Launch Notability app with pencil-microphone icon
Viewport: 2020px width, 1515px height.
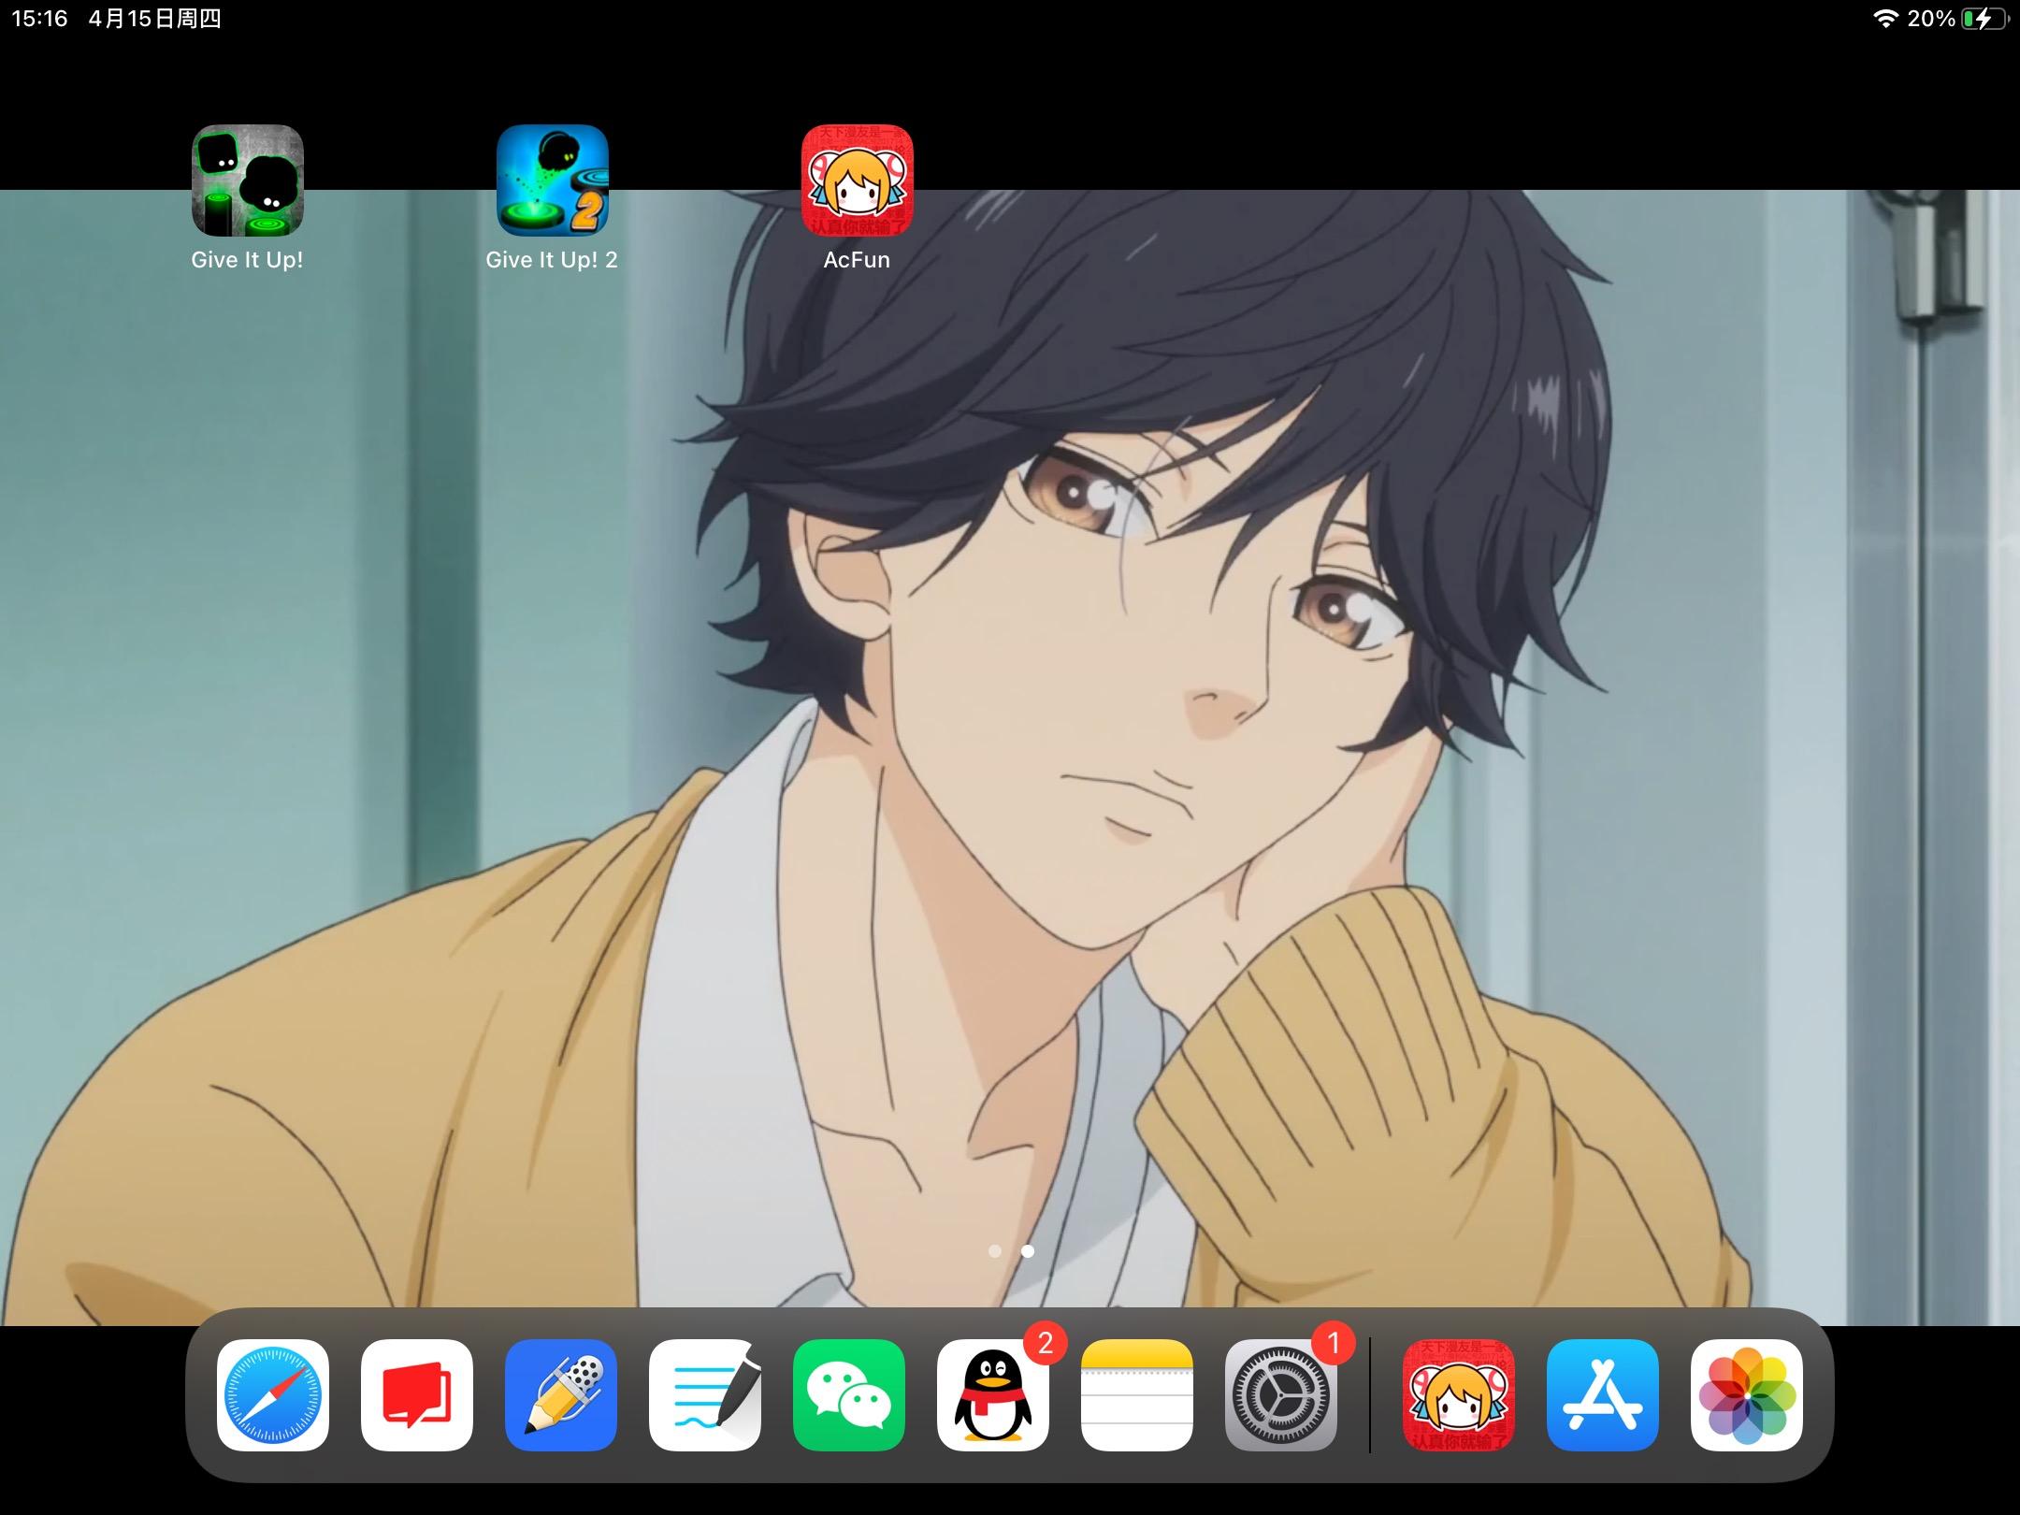561,1395
